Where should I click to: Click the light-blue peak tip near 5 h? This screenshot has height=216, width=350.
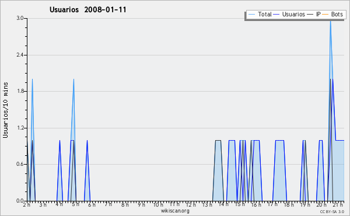click(x=73, y=80)
